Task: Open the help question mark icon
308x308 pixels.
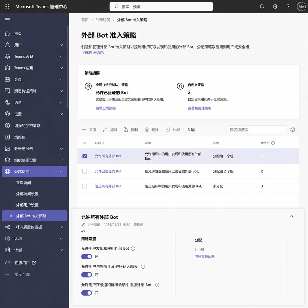Action: click(x=288, y=7)
